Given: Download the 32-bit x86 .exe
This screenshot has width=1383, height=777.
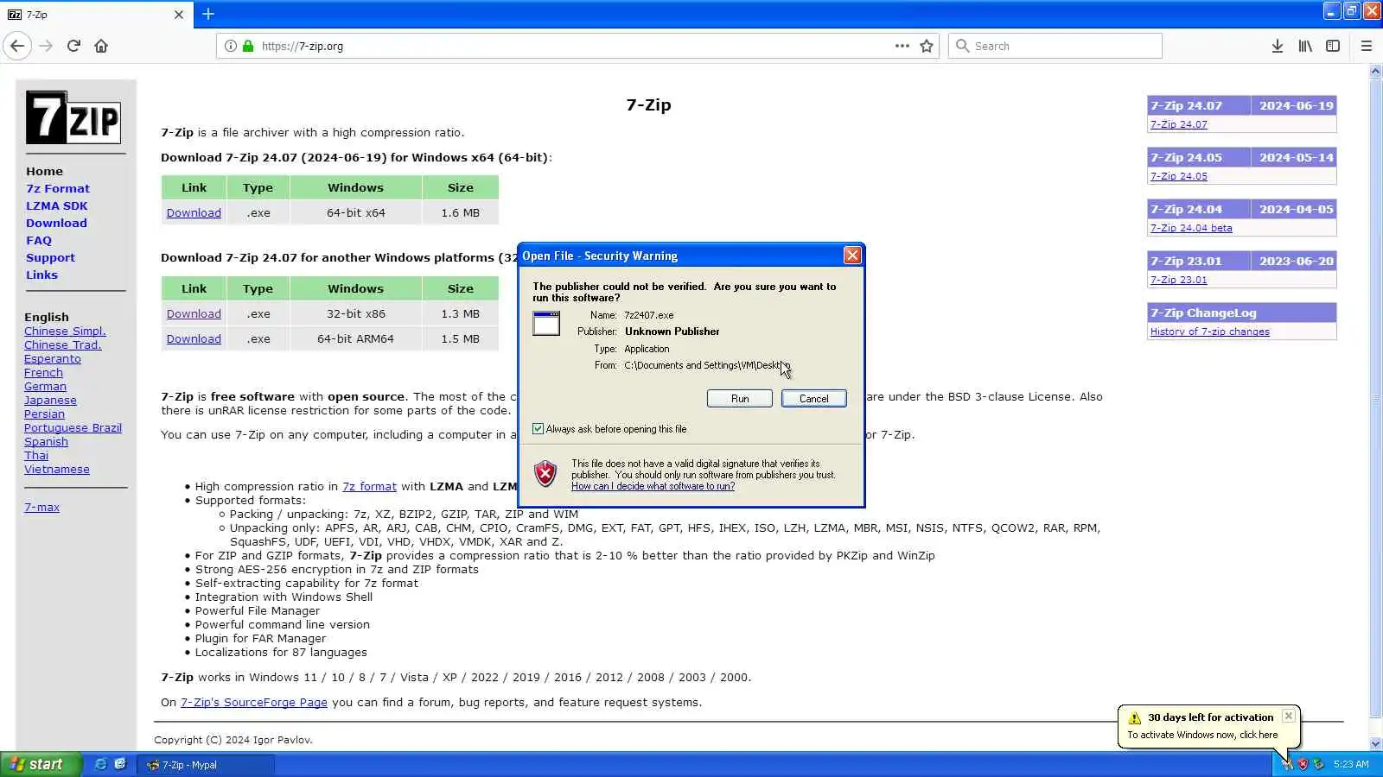Looking at the screenshot, I should point(194,313).
